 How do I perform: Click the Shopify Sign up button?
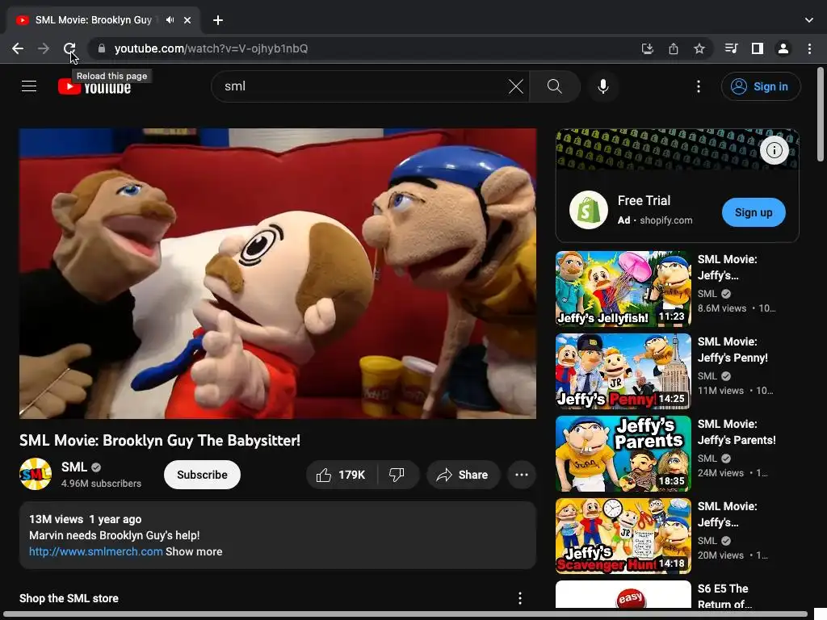pos(754,212)
